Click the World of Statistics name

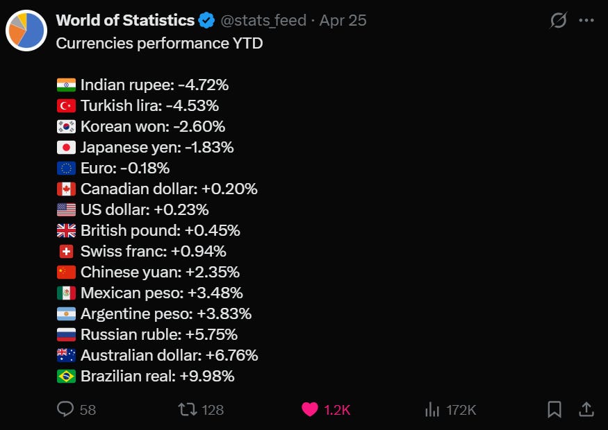125,20
